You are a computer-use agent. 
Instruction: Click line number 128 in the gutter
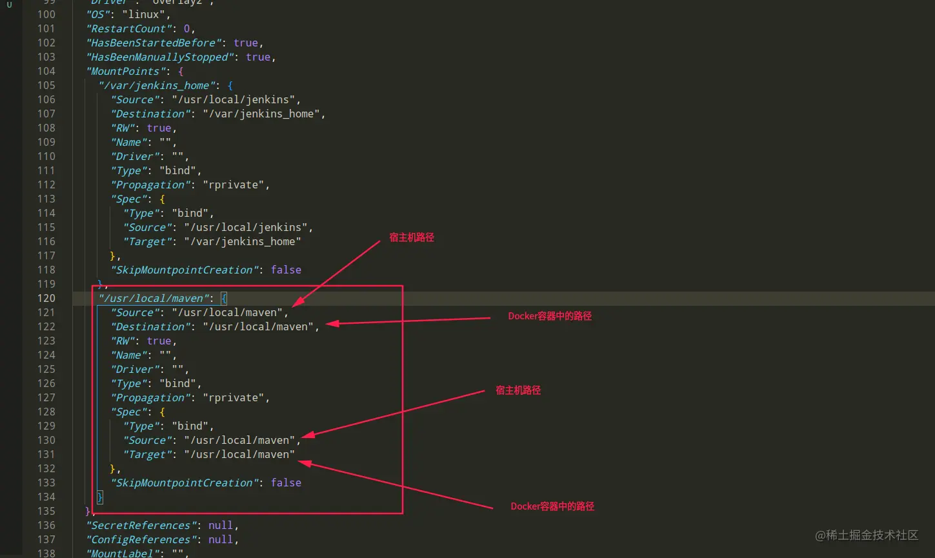click(46, 412)
